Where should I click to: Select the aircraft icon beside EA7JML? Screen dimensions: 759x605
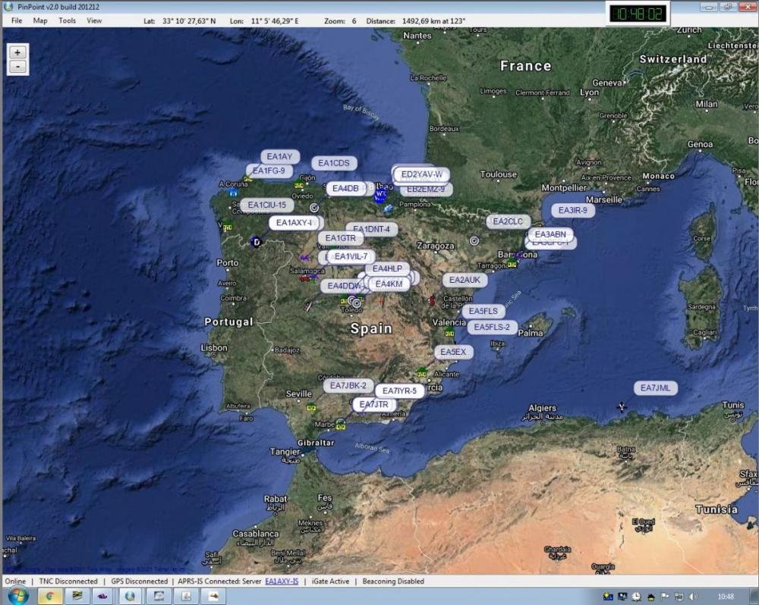click(x=622, y=406)
